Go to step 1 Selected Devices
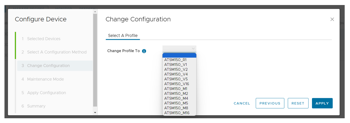Viewport: 350px width, 123px height. click(x=44, y=39)
